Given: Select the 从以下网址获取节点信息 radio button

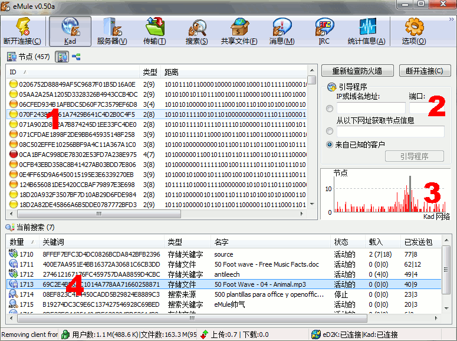Looking at the screenshot, I should [329, 131].
